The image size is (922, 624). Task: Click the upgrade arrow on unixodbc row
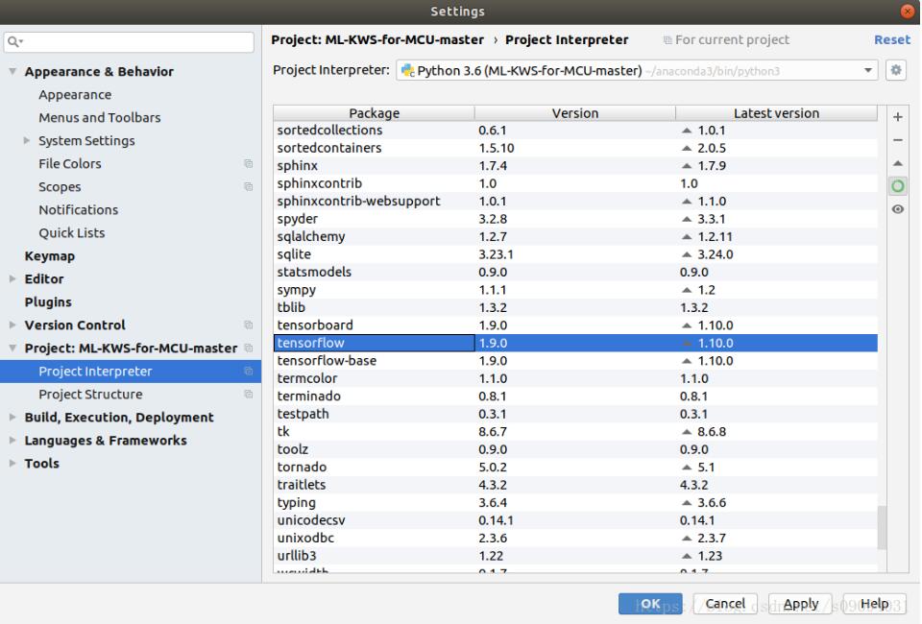click(x=686, y=538)
